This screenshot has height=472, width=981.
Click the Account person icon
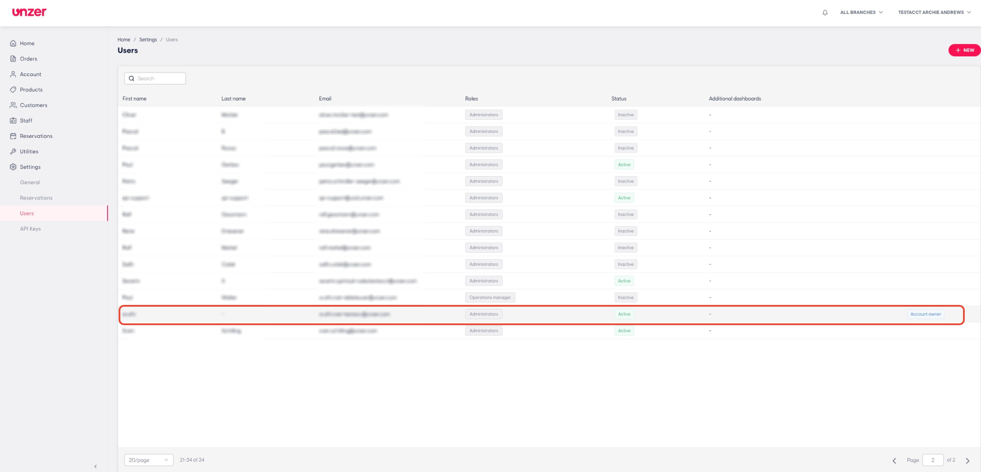[x=13, y=74]
